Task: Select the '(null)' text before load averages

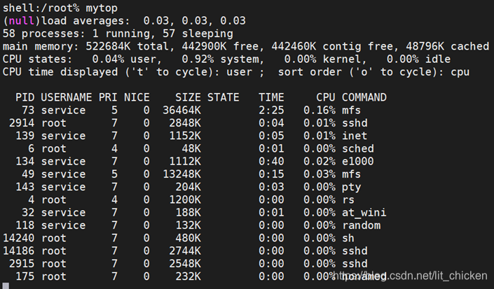Action: click(22, 21)
